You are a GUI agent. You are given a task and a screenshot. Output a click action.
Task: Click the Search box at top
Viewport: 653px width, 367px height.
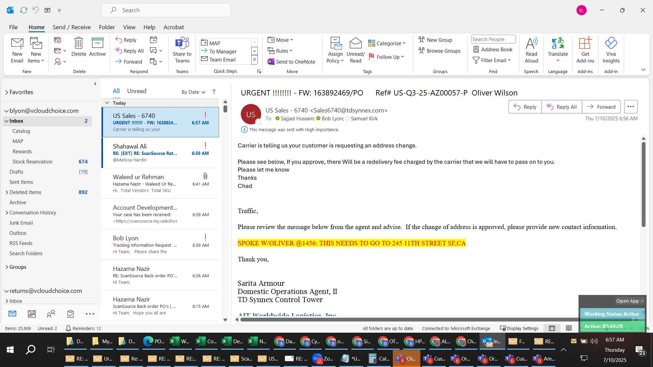[166, 10]
